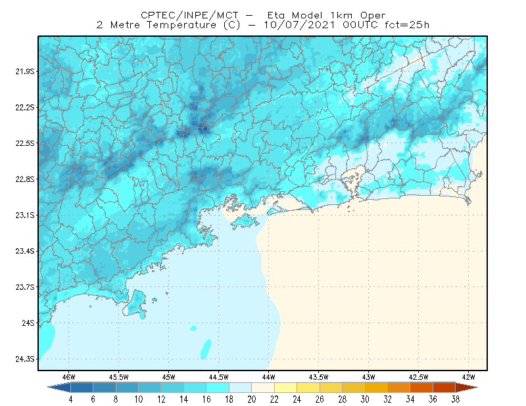Screen dimensions: 526x406
Task: Select the 20-22 cream color legend swatch
Action: pyautogui.click(x=263, y=388)
